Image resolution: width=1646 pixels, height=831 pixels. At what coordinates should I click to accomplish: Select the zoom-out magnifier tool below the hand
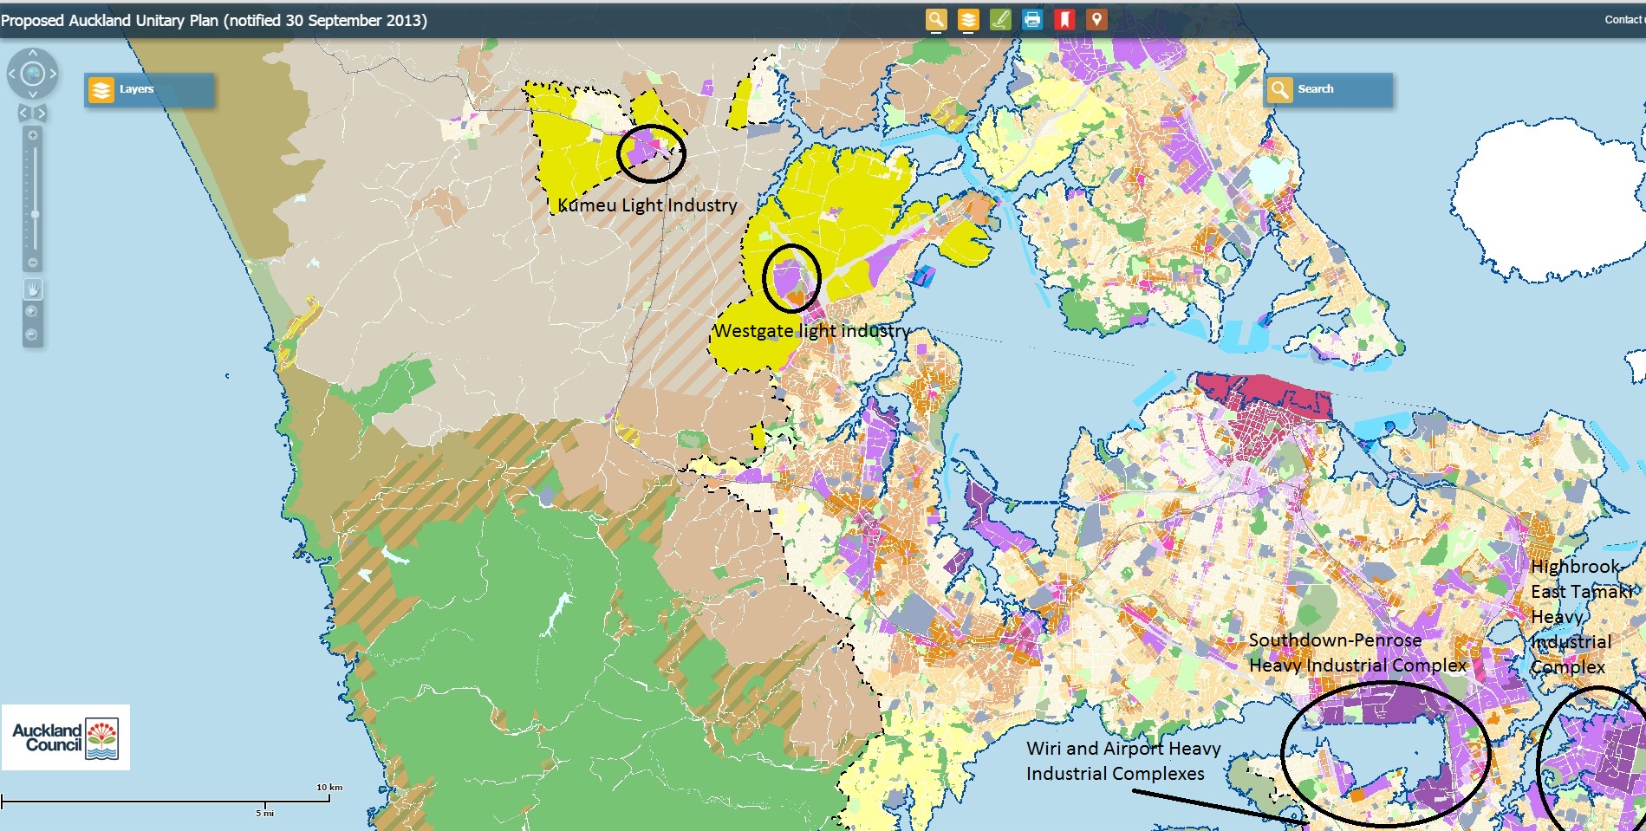tap(33, 334)
